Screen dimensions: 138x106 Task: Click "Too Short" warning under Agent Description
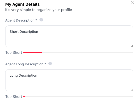coord(14,52)
